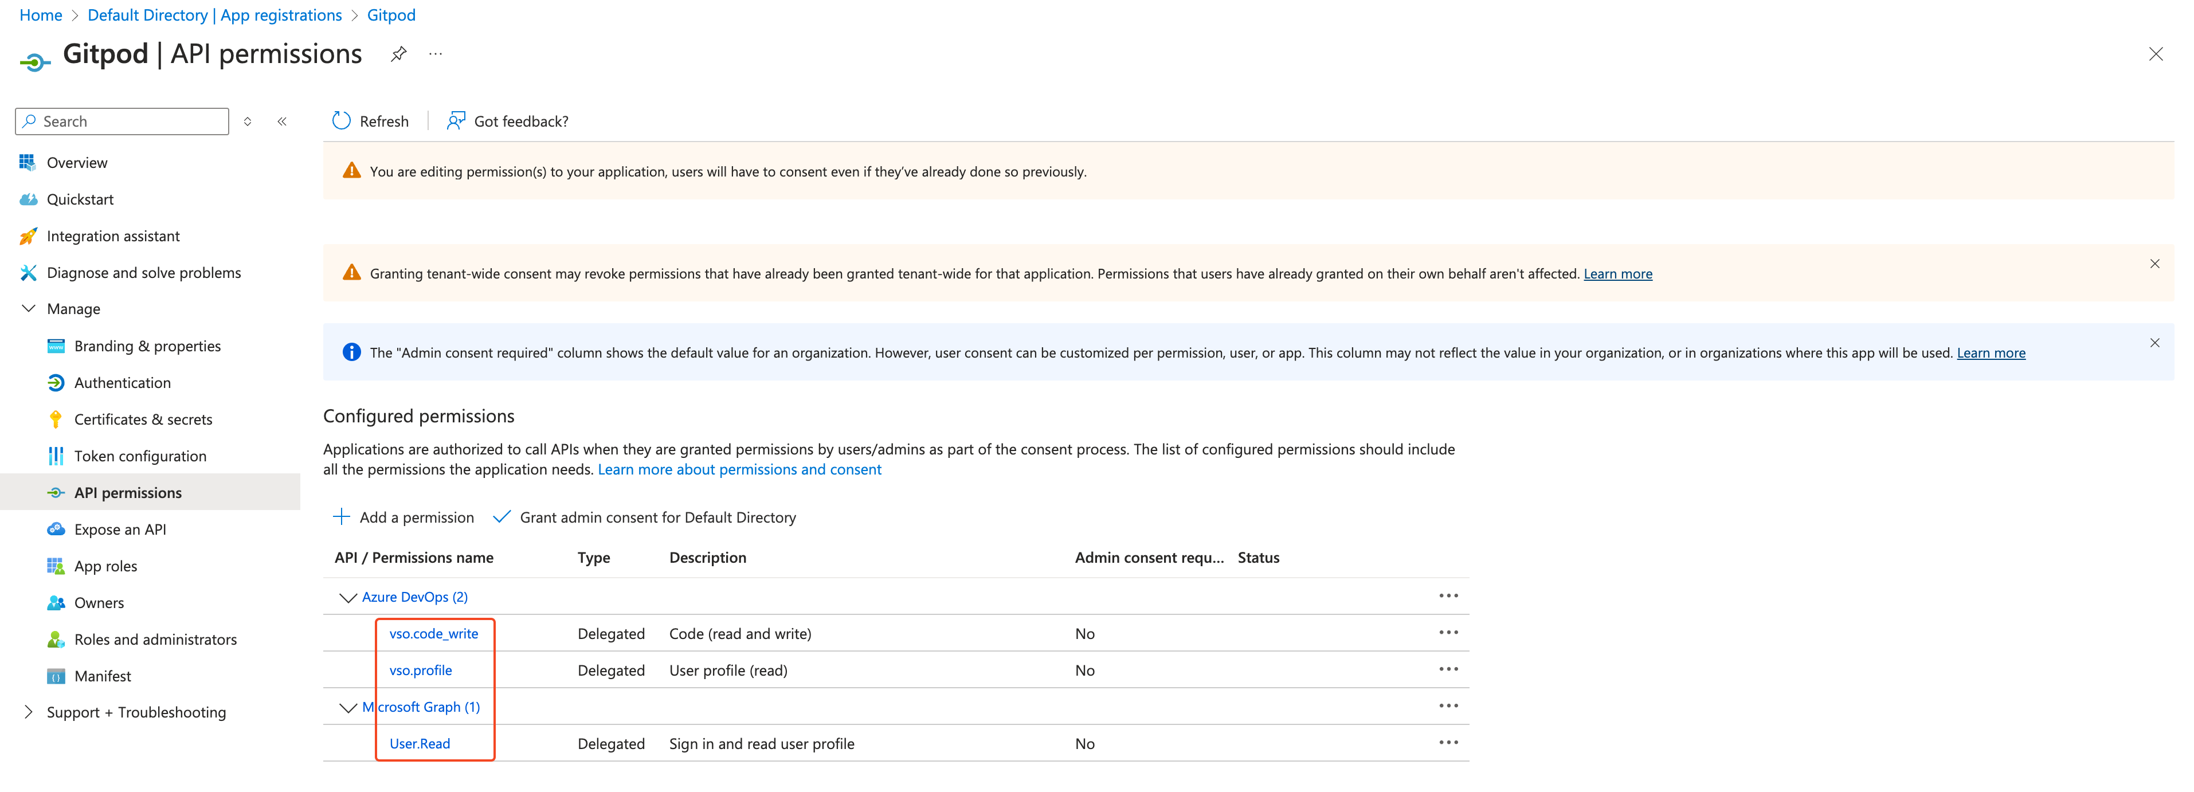The image size is (2194, 792).
Task: Click ellipsis for Azure DevOps group
Action: (x=1448, y=596)
